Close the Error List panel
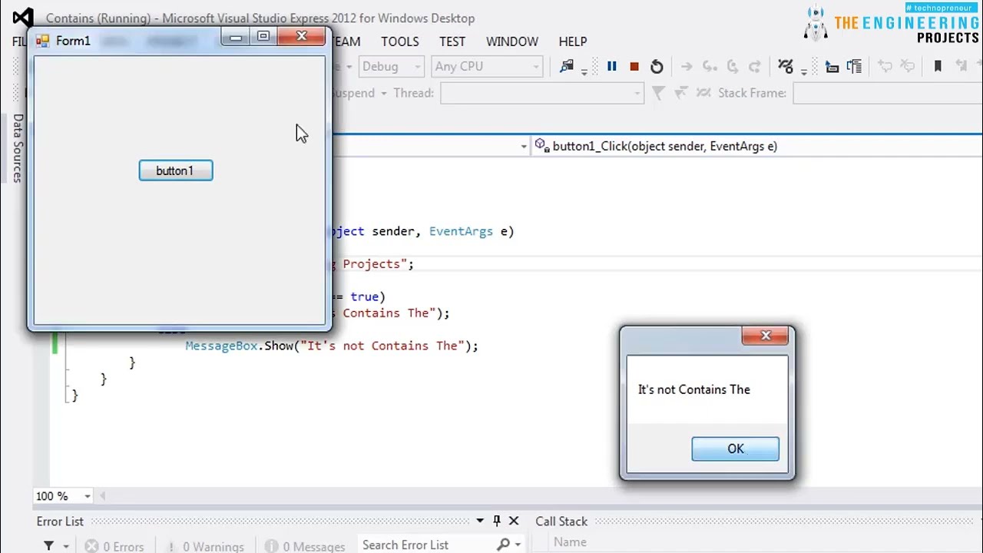The height and width of the screenshot is (553, 983). [514, 521]
